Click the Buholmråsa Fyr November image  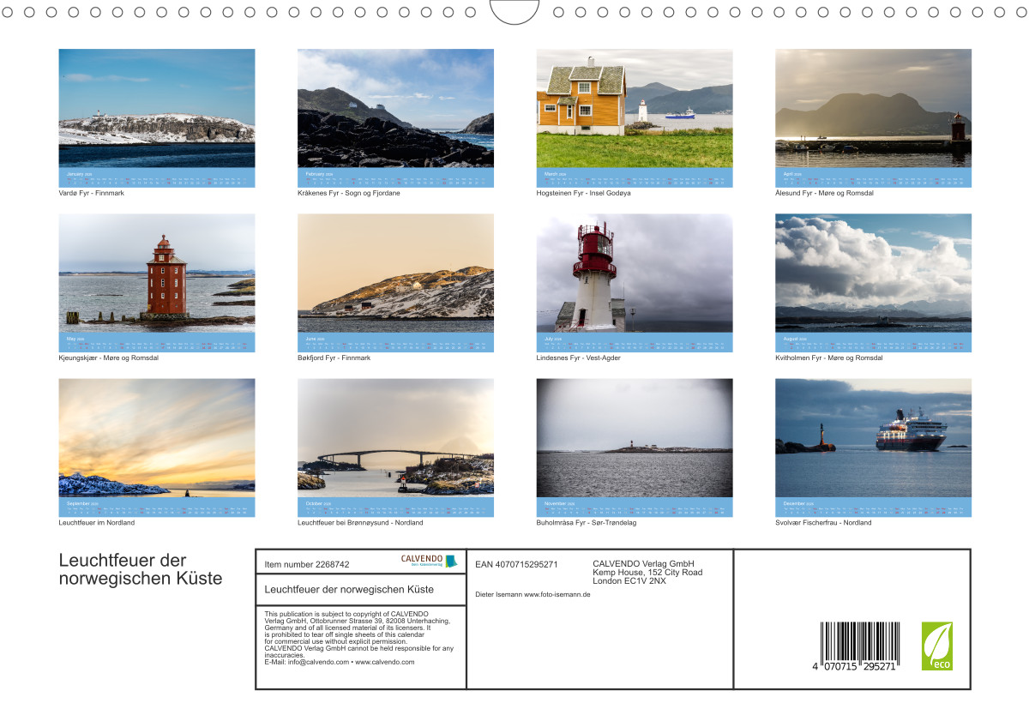point(634,438)
